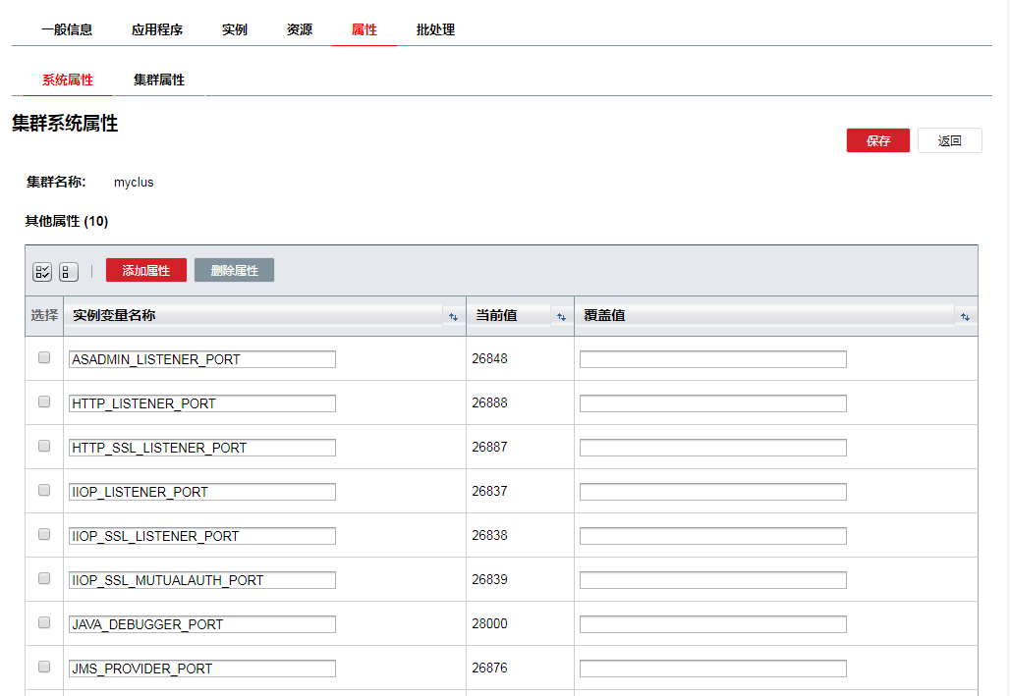This screenshot has height=696, width=1010.
Task: Sort by instance variable name column
Action: (453, 316)
